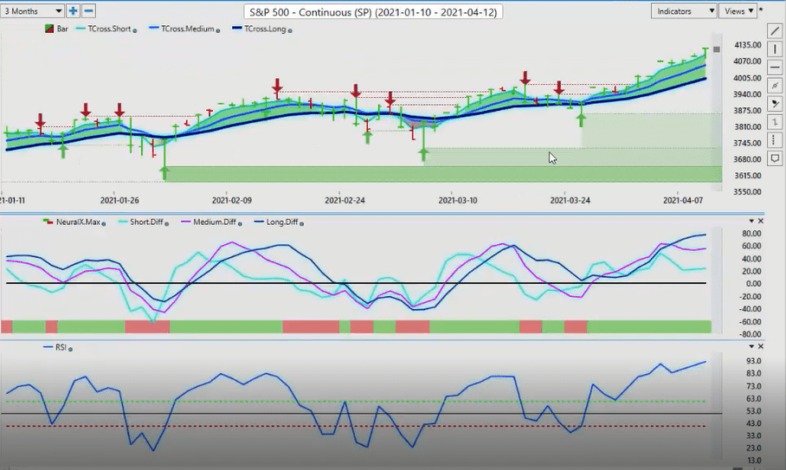The width and height of the screenshot is (786, 470).
Task: Click the 2021-04-07 date axis label
Action: (683, 201)
